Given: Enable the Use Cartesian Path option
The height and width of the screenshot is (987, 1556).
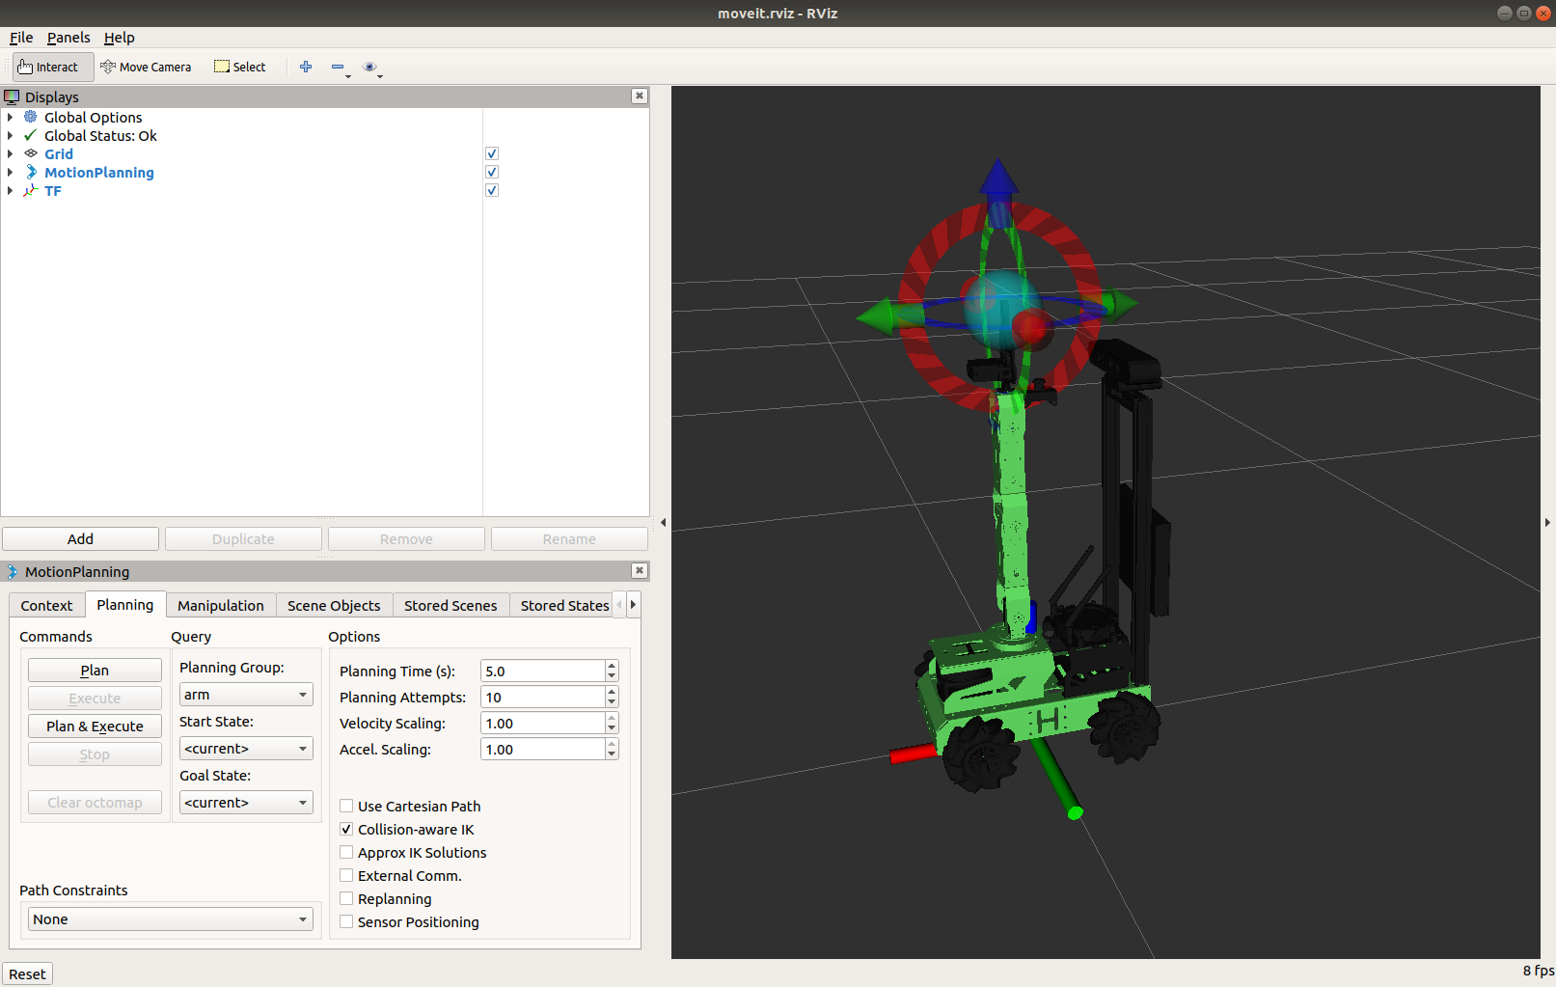Looking at the screenshot, I should 346,806.
